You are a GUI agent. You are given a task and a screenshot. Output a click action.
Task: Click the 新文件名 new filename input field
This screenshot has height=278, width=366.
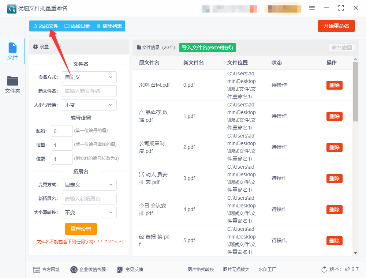click(89, 91)
